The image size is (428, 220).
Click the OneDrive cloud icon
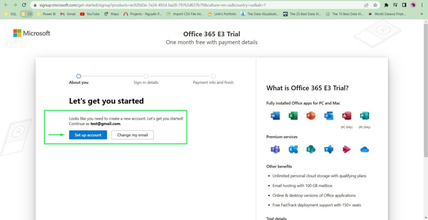pyautogui.click(x=364, y=149)
